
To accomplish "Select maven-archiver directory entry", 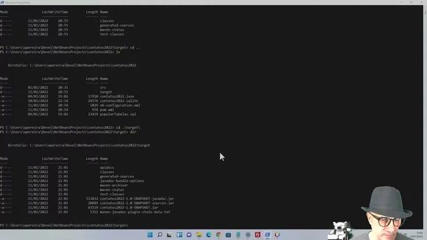I will (x=114, y=185).
